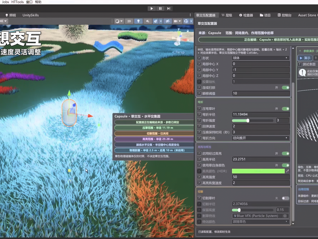Click the 高亮颜色 HDR color swatch
The width and height of the screenshot is (318, 239).
pos(258,171)
